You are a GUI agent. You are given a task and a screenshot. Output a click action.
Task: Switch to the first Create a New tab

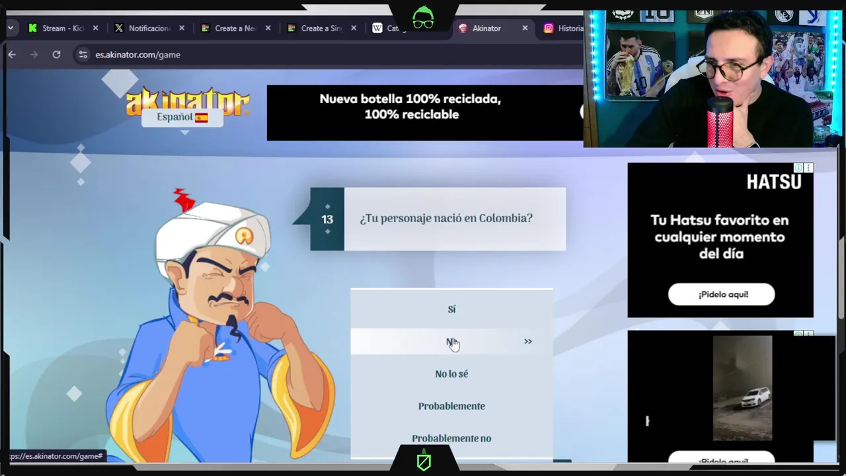(x=236, y=28)
